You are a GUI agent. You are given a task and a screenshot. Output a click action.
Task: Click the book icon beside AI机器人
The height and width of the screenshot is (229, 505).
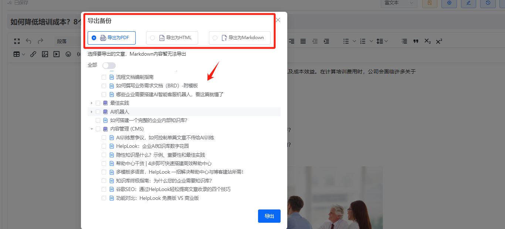click(x=105, y=112)
